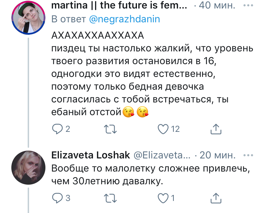The height and width of the screenshot is (213, 266).
Task: Reply to Elizaveta Loshak's tweet
Action: point(57,197)
